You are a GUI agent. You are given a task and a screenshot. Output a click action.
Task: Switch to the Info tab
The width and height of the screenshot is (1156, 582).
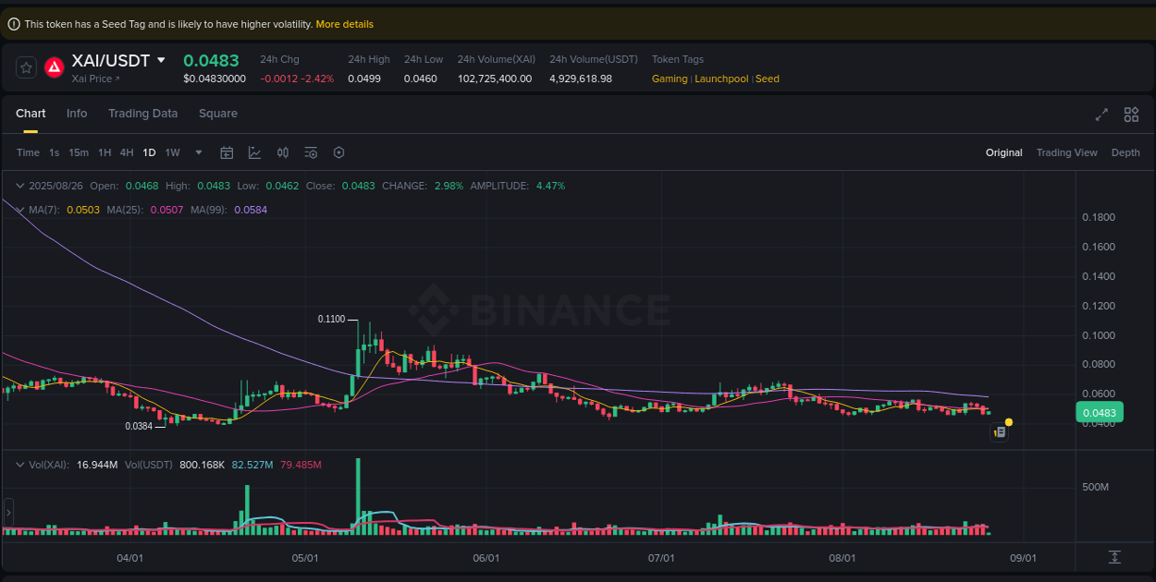point(77,113)
